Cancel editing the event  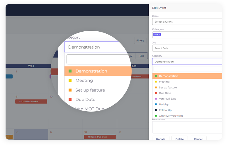(198, 139)
